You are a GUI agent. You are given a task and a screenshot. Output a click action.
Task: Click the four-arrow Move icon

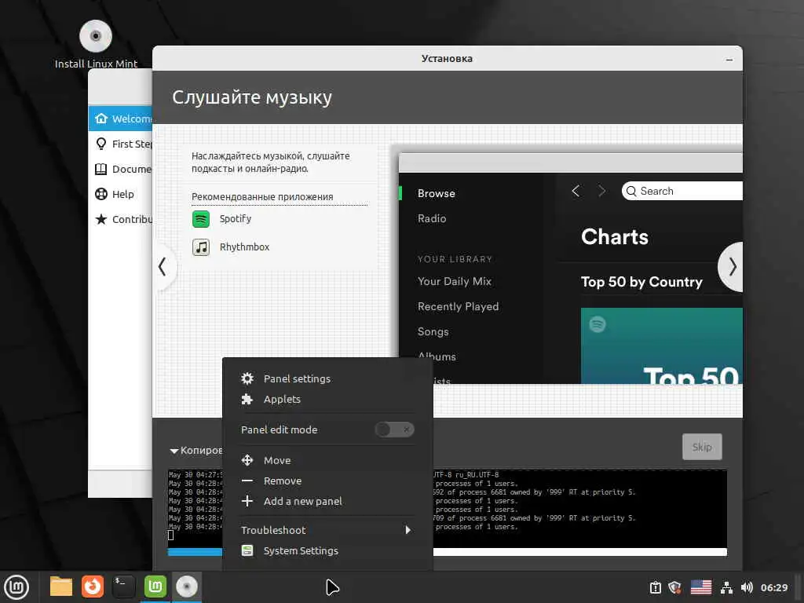(247, 460)
